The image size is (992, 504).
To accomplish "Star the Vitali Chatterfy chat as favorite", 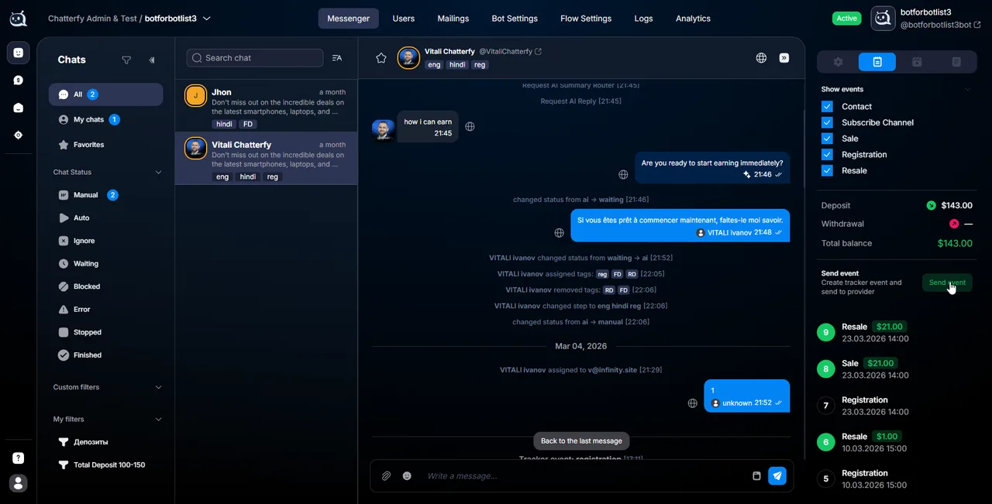I will [x=381, y=58].
